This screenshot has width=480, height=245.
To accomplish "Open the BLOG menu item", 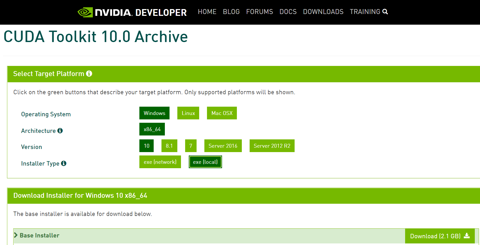I will pos(231,12).
